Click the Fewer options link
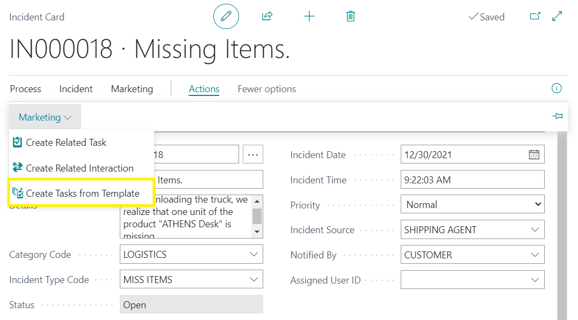 [266, 89]
